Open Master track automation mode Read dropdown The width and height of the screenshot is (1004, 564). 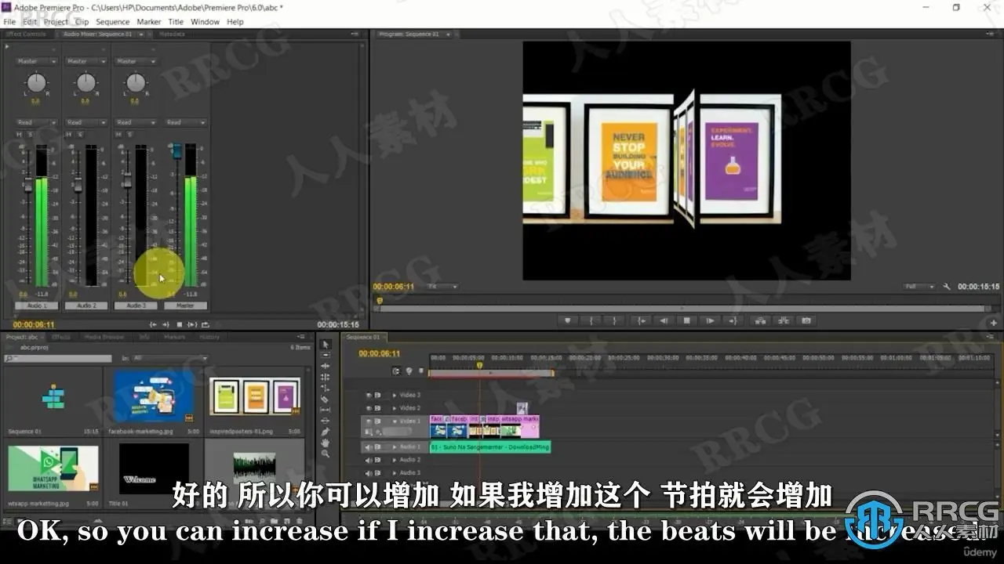(x=186, y=122)
